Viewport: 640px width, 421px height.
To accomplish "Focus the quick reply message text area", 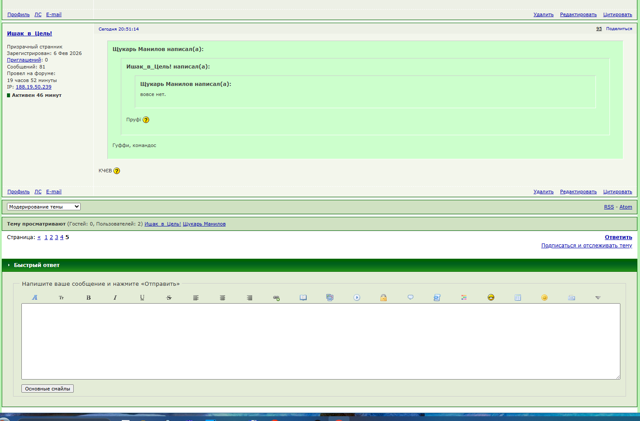I will [321, 341].
